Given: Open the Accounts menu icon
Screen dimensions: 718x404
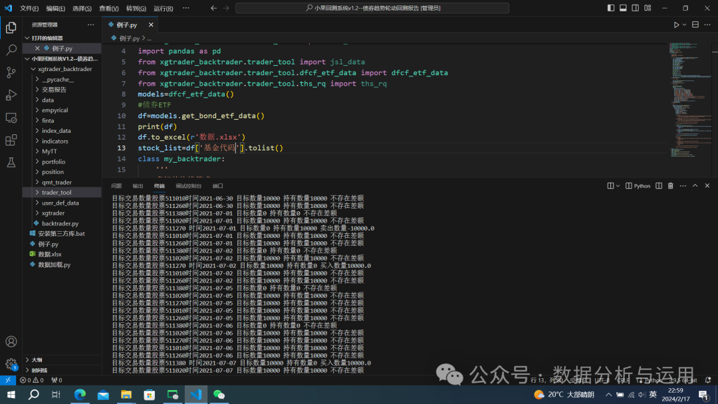Looking at the screenshot, I should [11, 342].
